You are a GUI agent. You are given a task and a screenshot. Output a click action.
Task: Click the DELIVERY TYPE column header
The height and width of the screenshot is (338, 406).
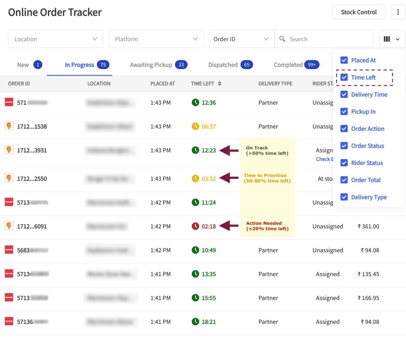(275, 84)
